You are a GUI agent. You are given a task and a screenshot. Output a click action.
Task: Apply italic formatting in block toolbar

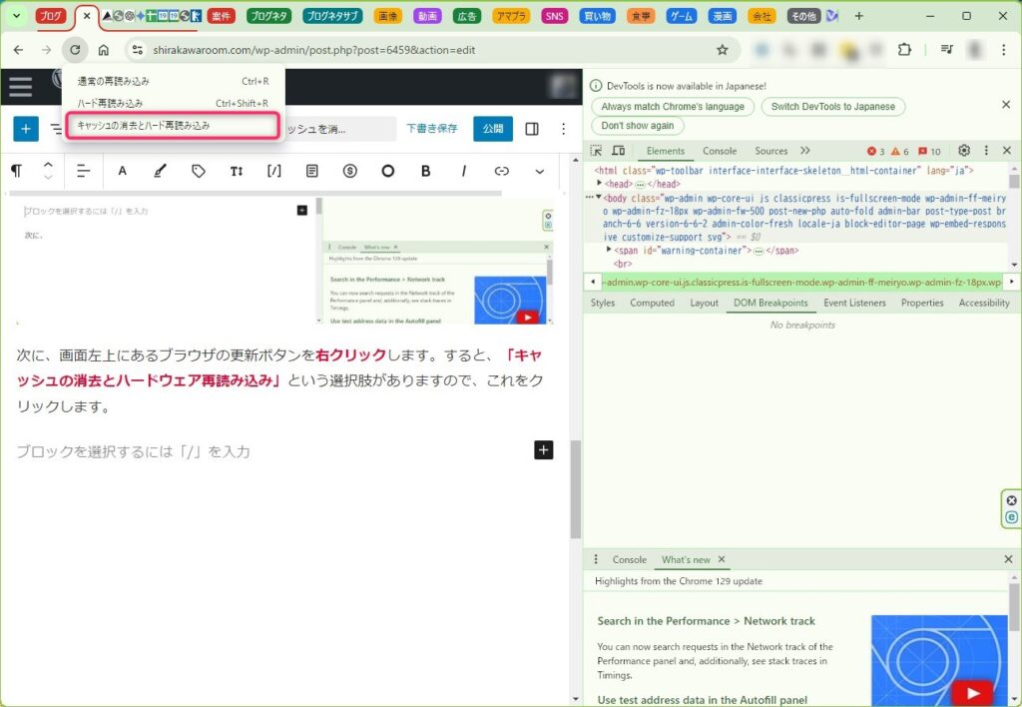click(x=464, y=171)
